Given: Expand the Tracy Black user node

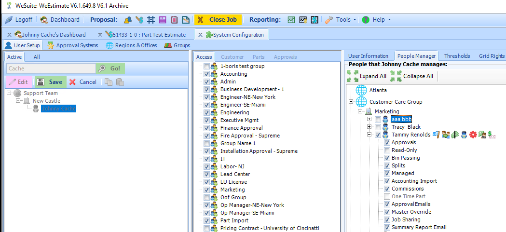Looking at the screenshot, I should [369, 127].
